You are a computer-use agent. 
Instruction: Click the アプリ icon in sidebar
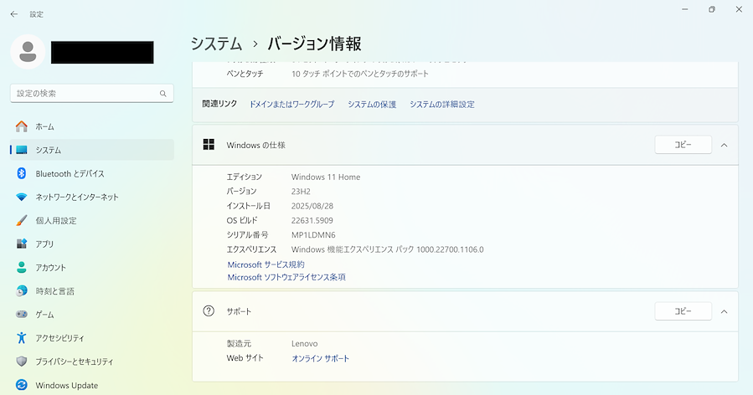pos(22,244)
